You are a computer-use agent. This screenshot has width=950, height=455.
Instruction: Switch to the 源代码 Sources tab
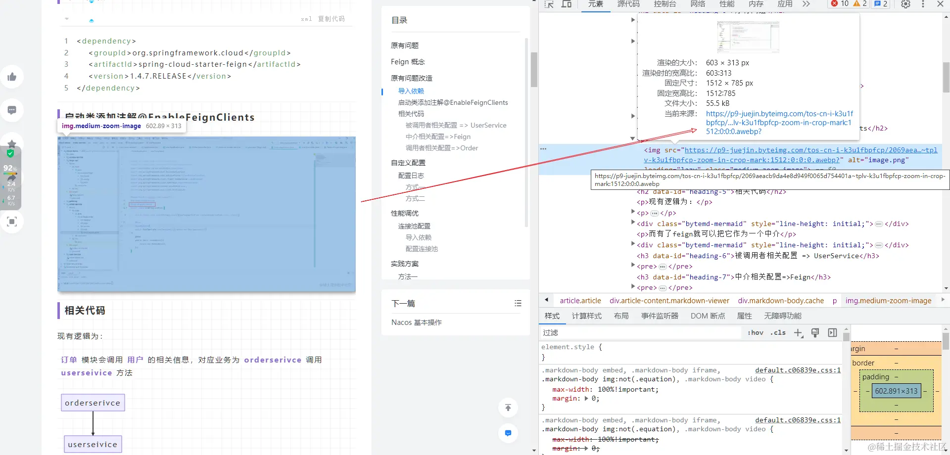tap(628, 4)
